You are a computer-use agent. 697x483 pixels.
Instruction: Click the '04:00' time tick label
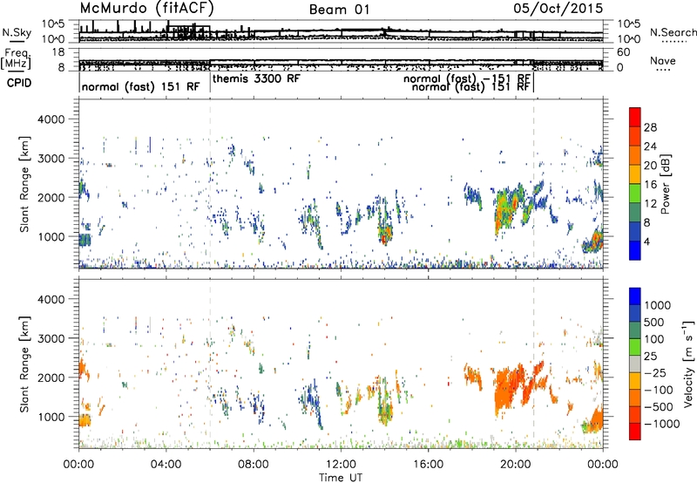pyautogui.click(x=166, y=465)
